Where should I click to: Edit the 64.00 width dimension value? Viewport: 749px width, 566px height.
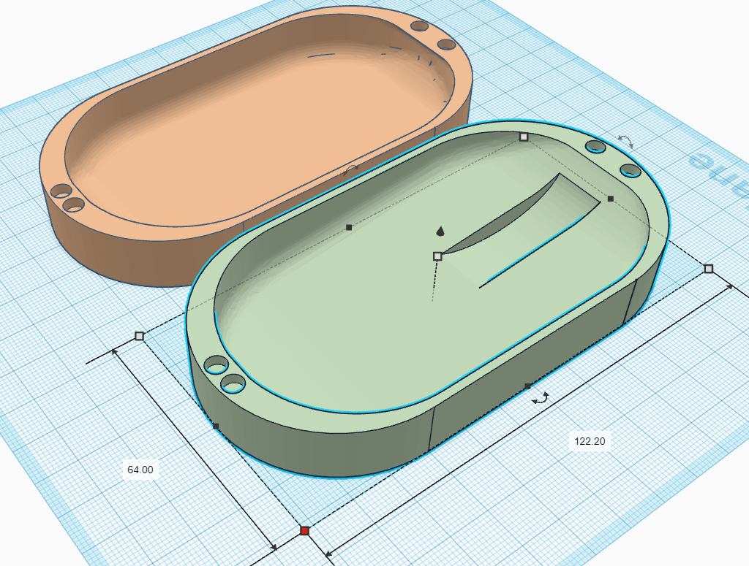click(140, 470)
